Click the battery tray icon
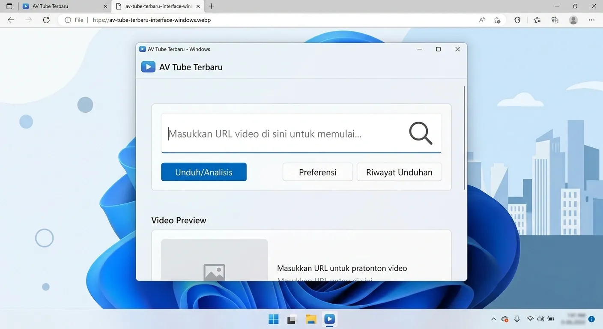The image size is (603, 329). click(551, 319)
